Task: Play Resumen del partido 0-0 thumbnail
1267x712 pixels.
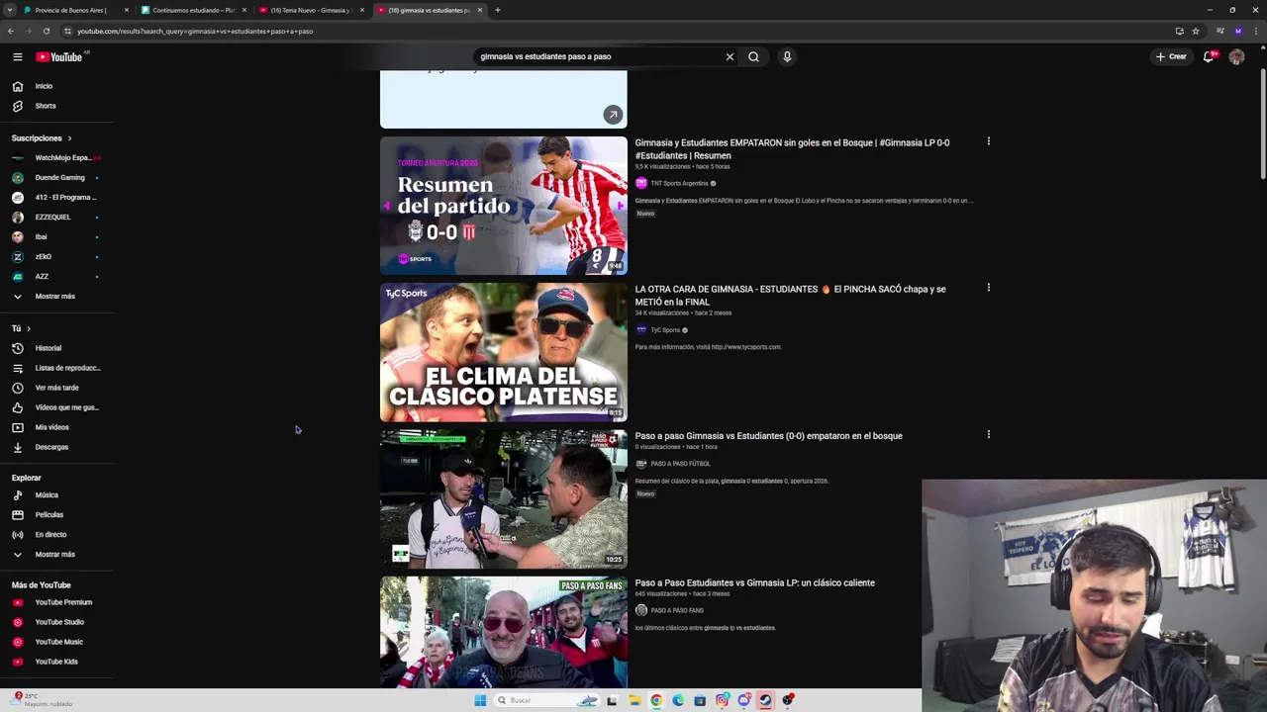Action: [x=504, y=206]
